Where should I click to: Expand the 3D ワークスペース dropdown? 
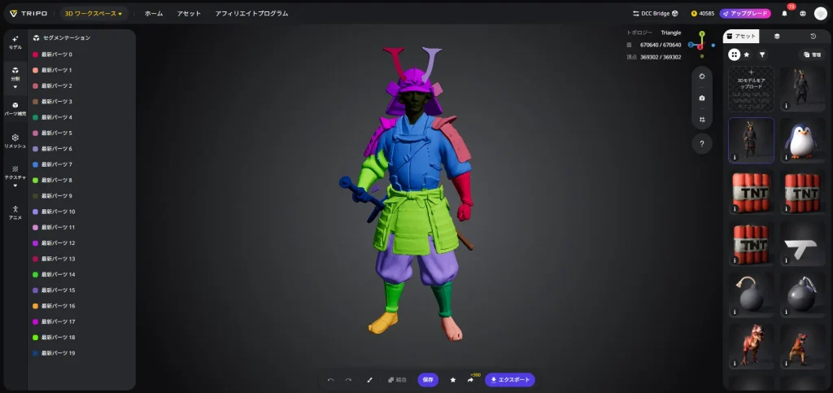click(94, 14)
